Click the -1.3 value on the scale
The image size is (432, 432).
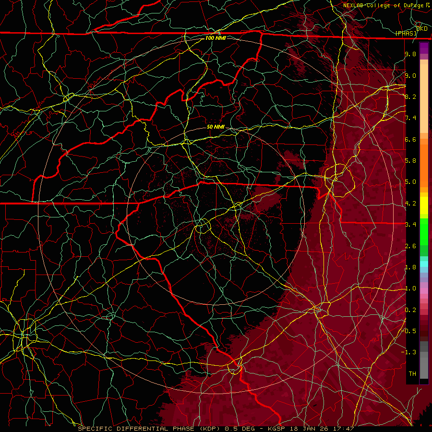(409, 352)
